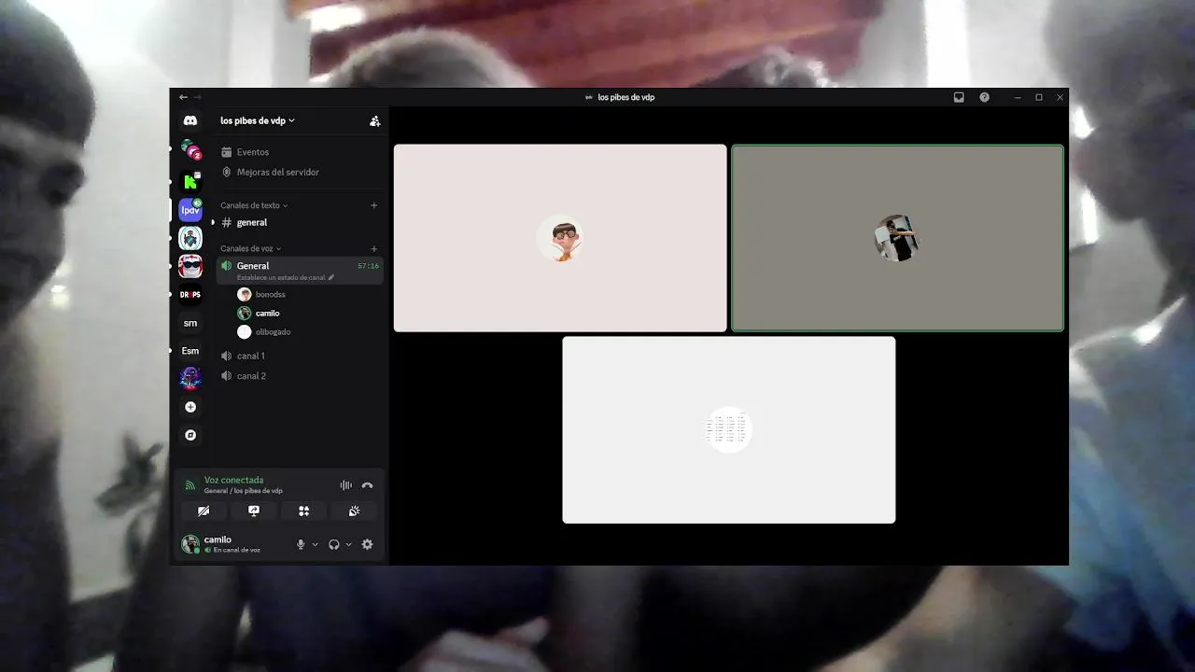Open General / los pibes de vdp link
The height and width of the screenshot is (672, 1195).
[244, 491]
